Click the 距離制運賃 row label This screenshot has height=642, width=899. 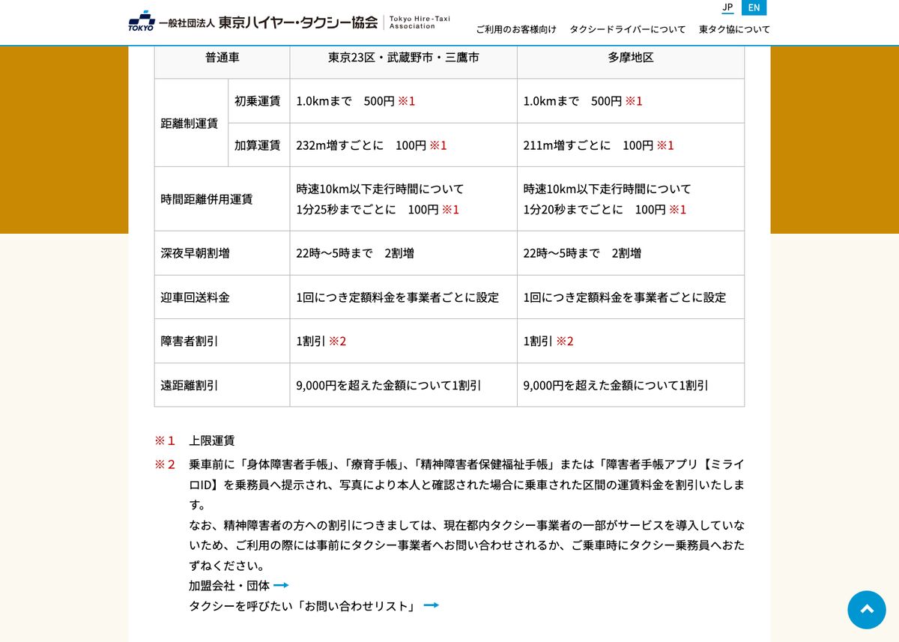tap(190, 123)
